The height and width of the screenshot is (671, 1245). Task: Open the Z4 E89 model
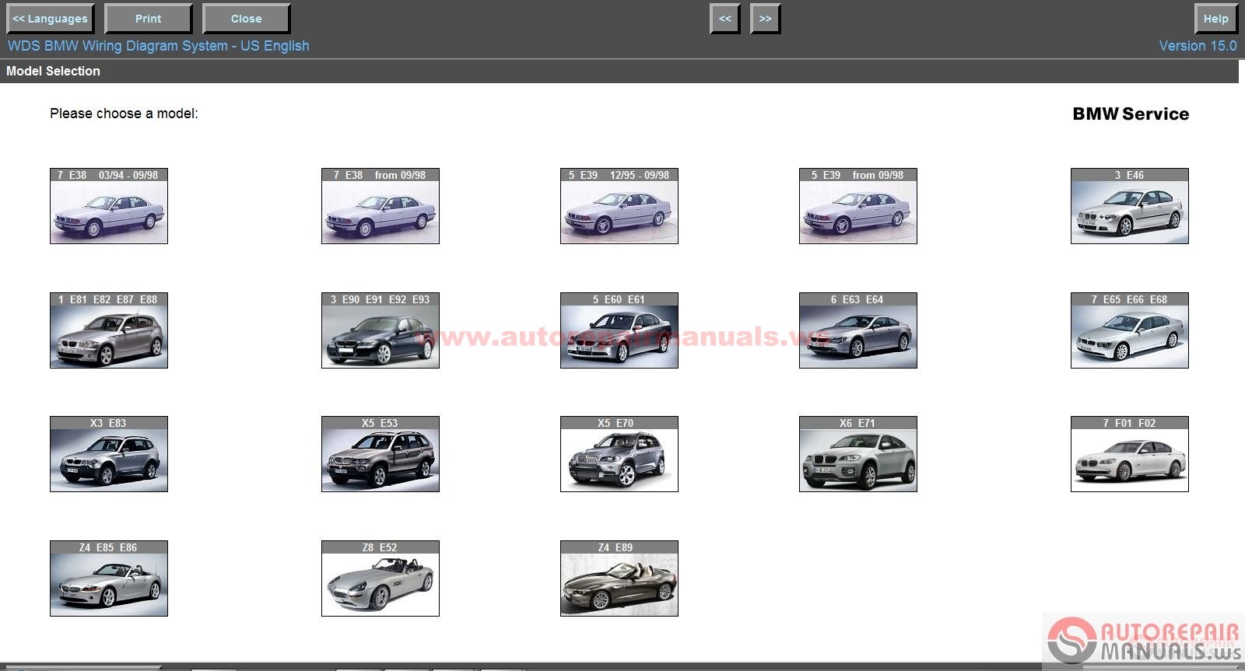point(619,578)
